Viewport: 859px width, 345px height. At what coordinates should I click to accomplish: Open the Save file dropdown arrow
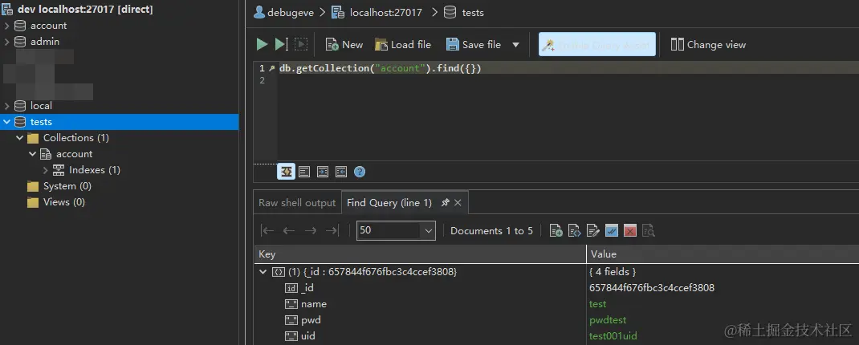point(515,45)
